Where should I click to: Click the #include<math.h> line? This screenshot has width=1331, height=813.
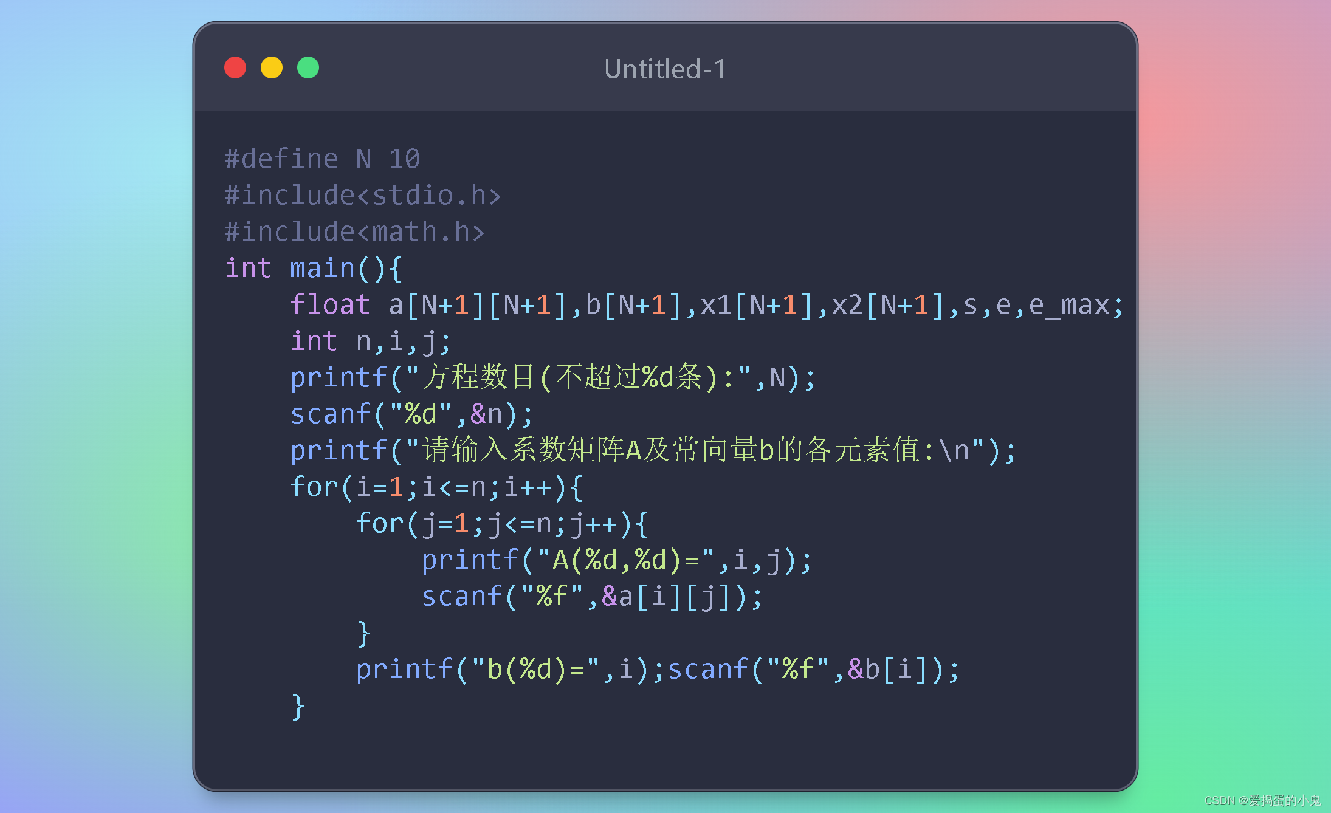(354, 232)
